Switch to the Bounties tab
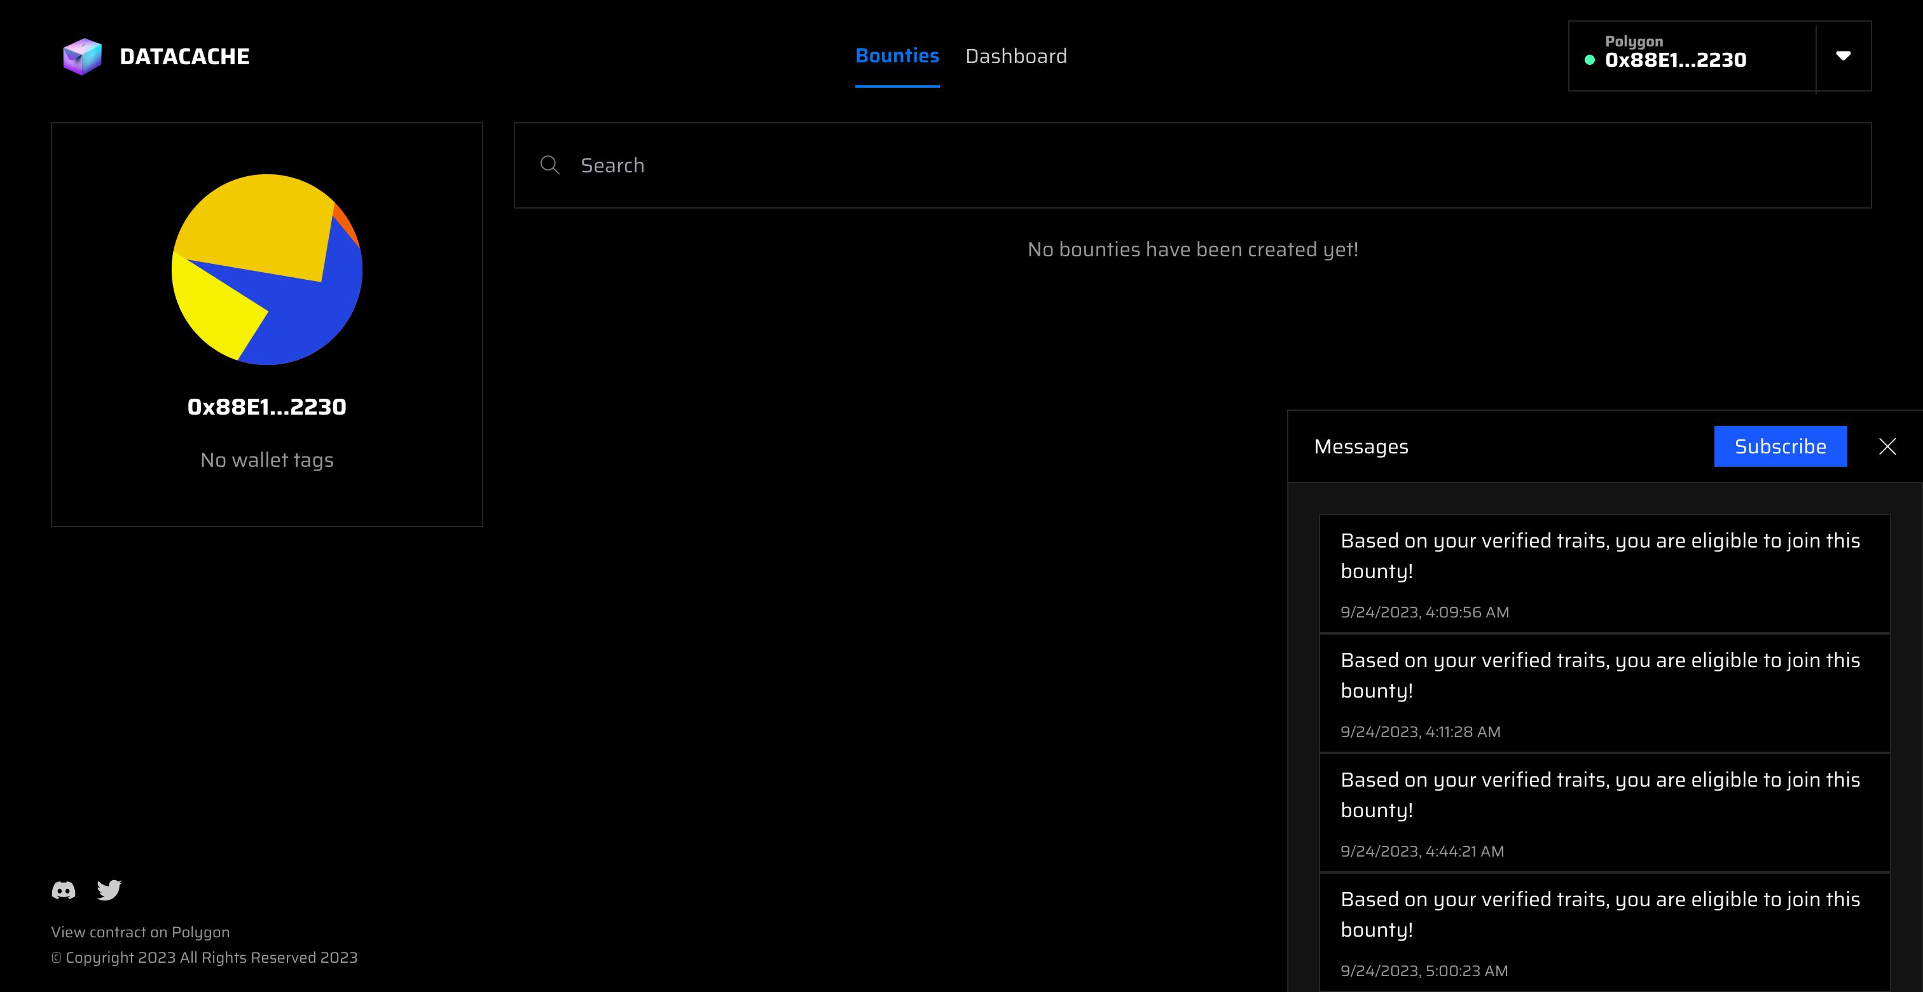1923x992 pixels. tap(897, 57)
